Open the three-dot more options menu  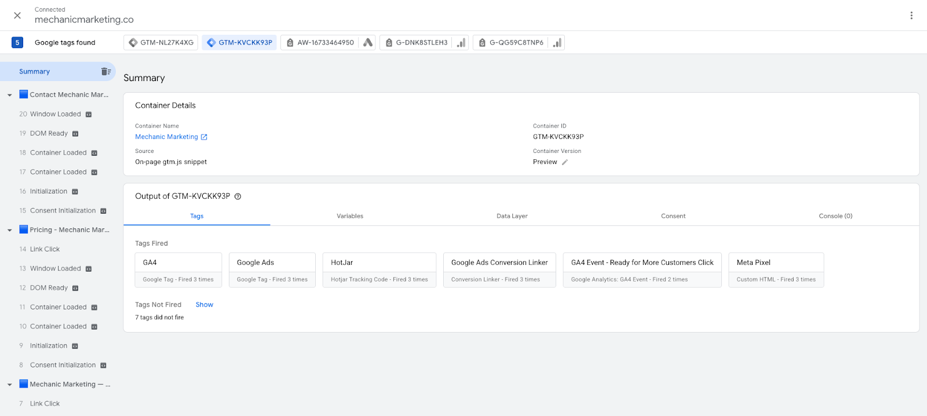point(911,16)
